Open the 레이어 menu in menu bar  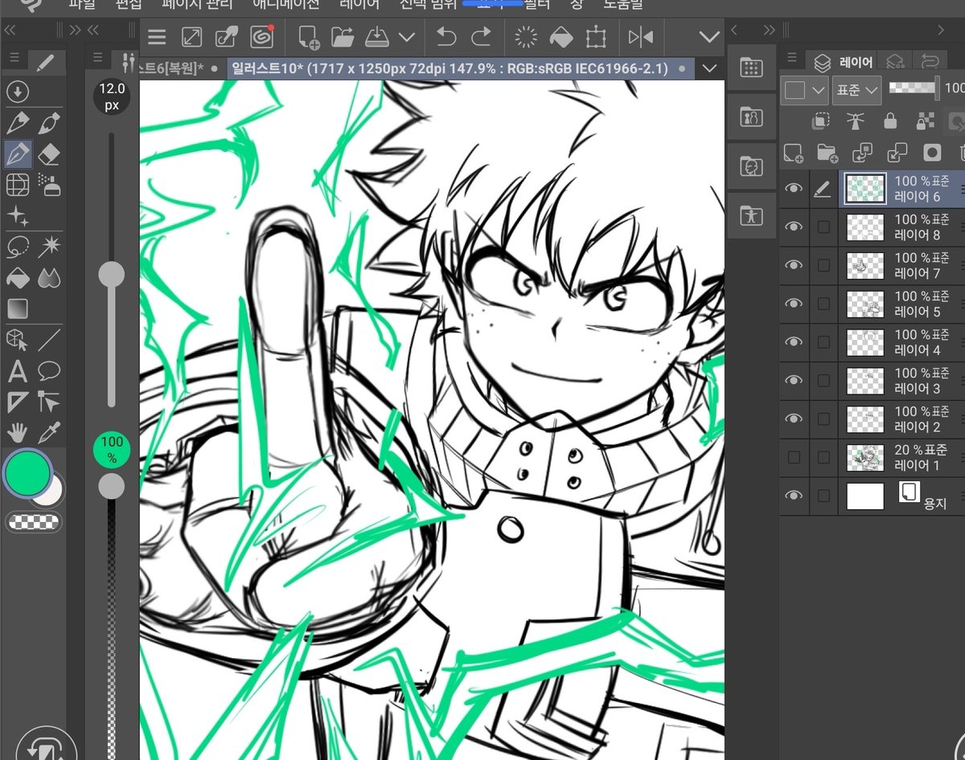click(x=361, y=4)
